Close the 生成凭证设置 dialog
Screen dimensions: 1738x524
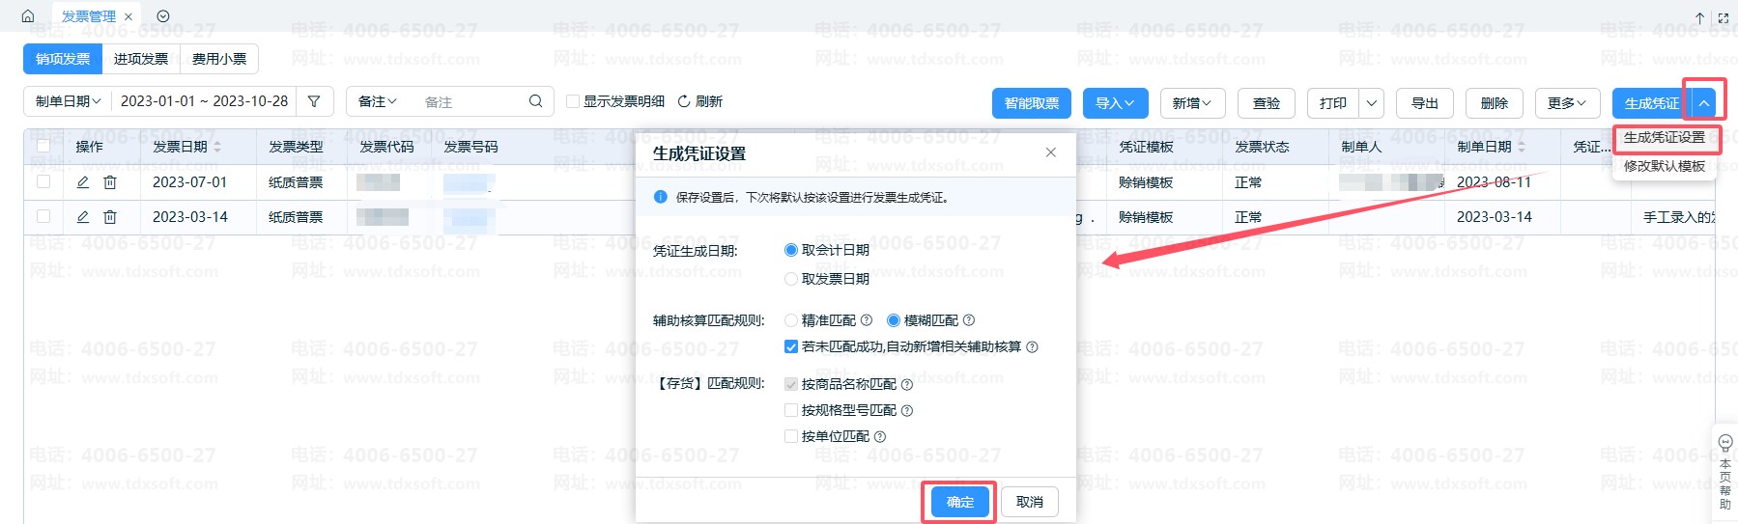[1051, 152]
